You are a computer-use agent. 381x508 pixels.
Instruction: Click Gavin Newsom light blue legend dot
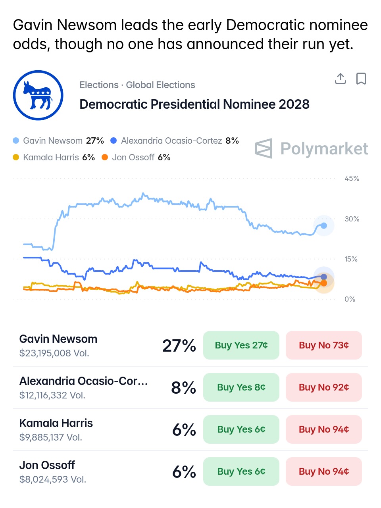(x=16, y=141)
